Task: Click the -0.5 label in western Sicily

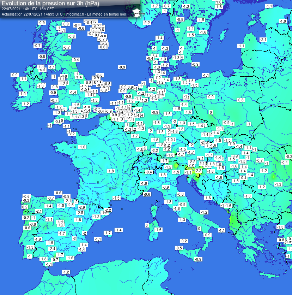Action: tap(179, 248)
